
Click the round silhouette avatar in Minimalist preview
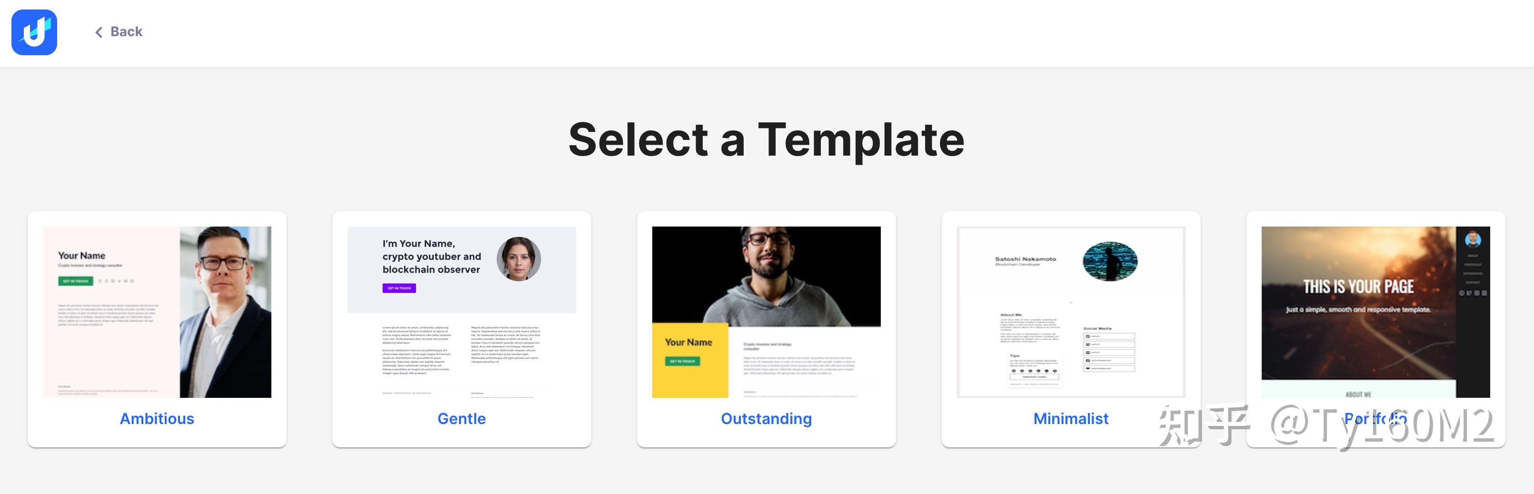pyautogui.click(x=1110, y=261)
